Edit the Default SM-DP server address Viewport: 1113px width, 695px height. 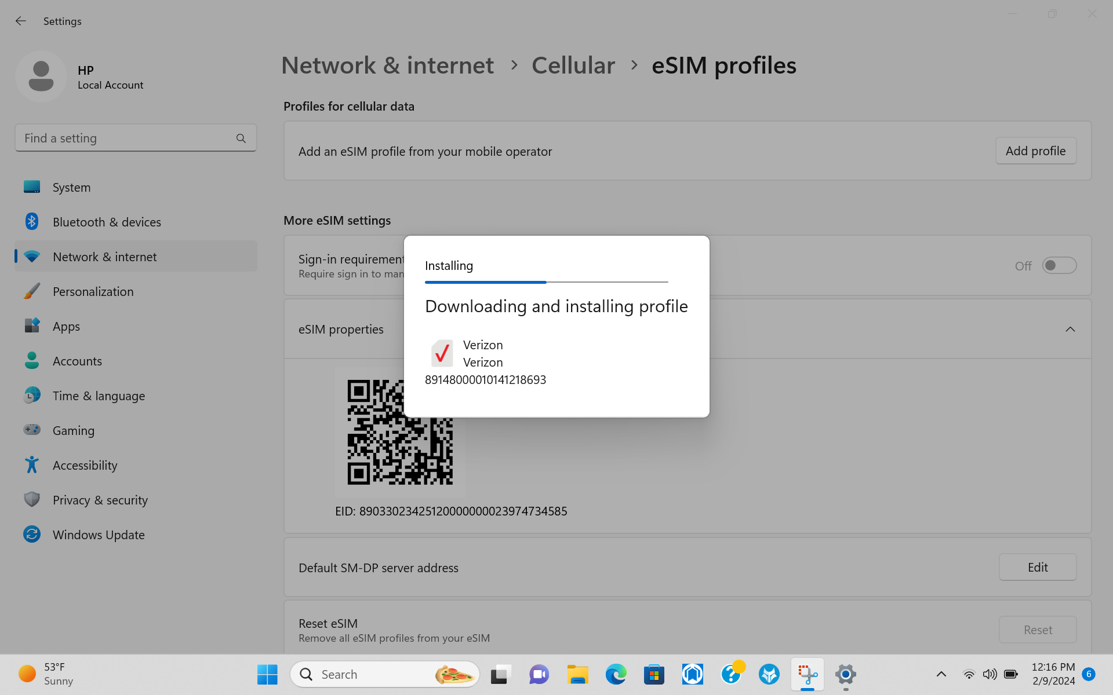(x=1038, y=567)
